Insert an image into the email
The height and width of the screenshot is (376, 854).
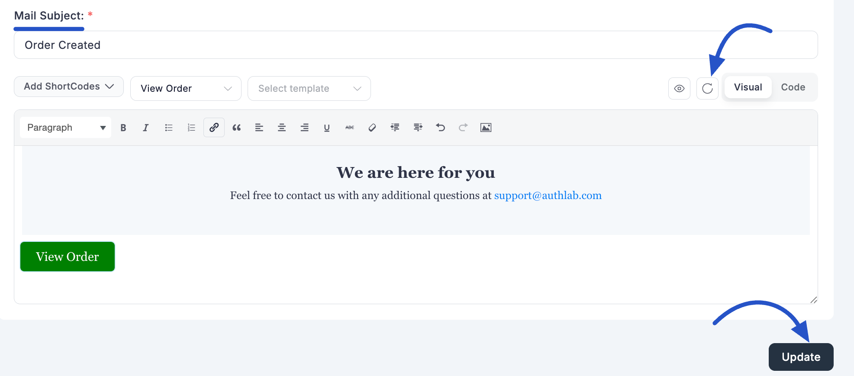(486, 128)
